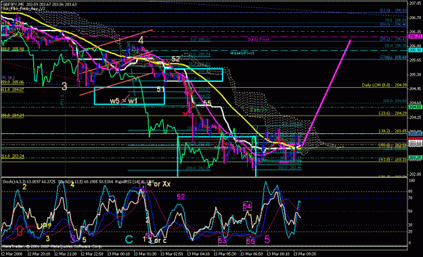Click the 20 level on indicator scale
Screen dimensions: 423x257
coord(411,231)
